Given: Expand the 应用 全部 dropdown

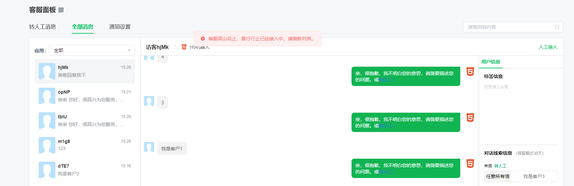Looking at the screenshot, I should pos(92,50).
